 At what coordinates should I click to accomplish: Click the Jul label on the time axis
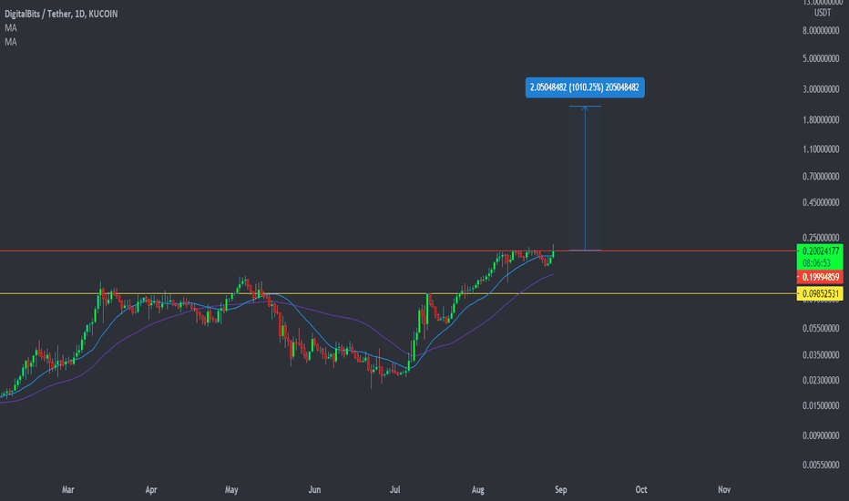tap(395, 490)
